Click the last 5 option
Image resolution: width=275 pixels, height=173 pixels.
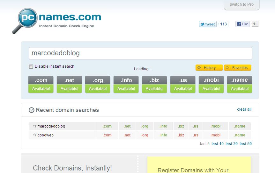[x=205, y=144]
